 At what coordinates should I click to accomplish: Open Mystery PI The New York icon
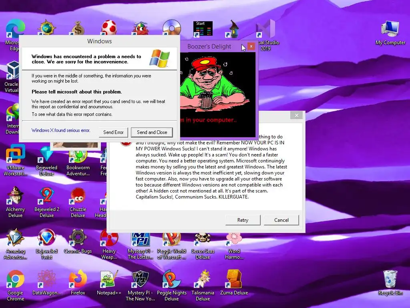141,280
